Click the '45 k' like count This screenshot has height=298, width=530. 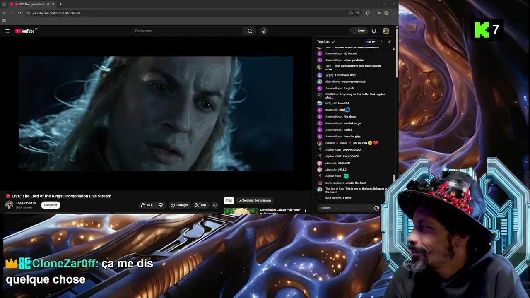pyautogui.click(x=149, y=205)
